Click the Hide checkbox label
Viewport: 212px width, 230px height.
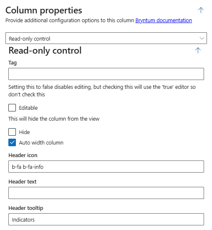pyautogui.click(x=24, y=132)
